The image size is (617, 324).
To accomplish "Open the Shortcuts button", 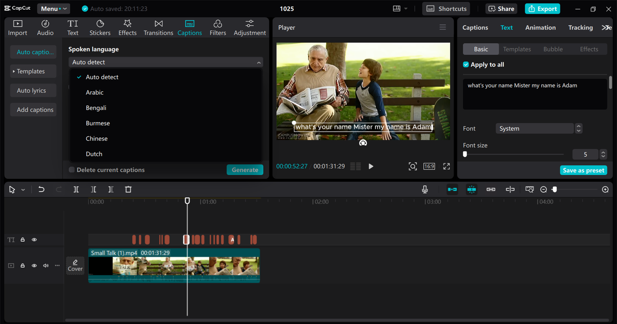I will [446, 9].
